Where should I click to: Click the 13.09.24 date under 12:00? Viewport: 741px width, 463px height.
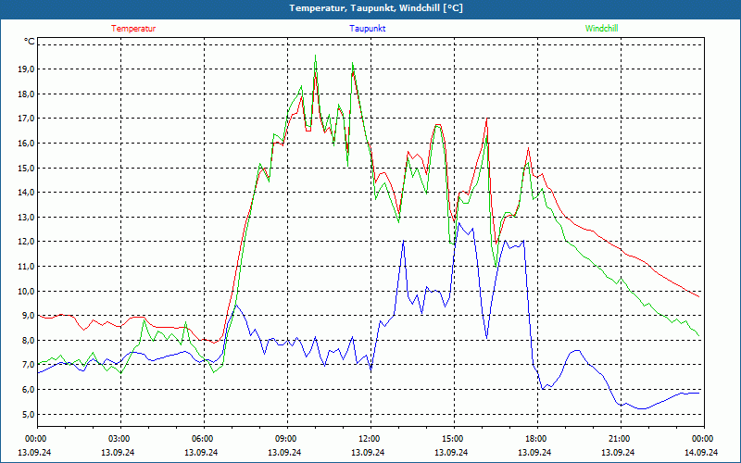pos(368,452)
